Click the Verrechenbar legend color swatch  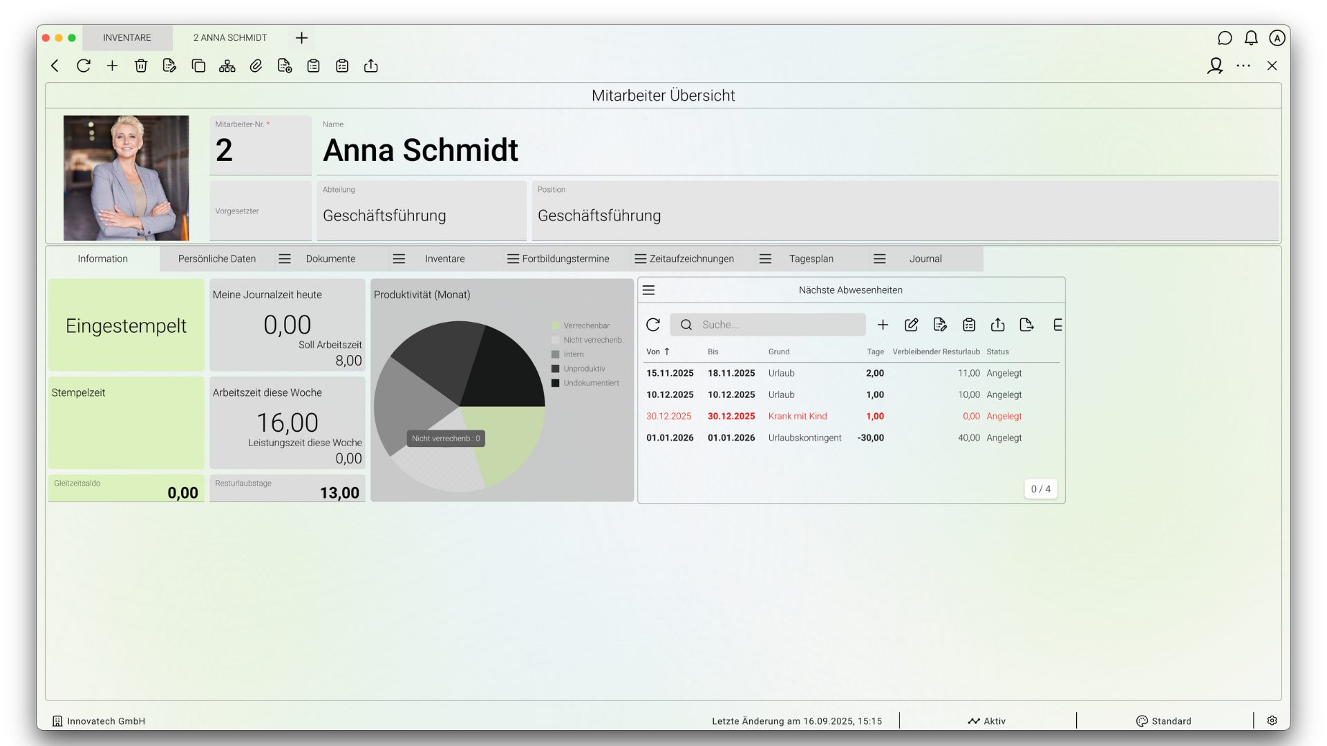[555, 325]
